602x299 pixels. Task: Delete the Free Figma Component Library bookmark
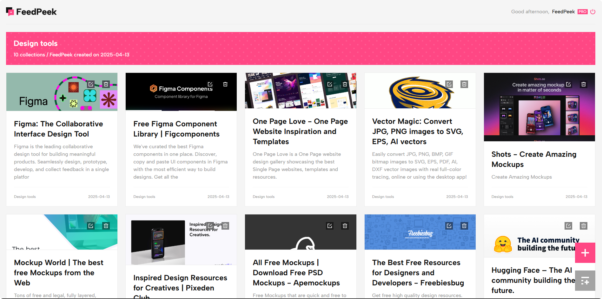(225, 84)
